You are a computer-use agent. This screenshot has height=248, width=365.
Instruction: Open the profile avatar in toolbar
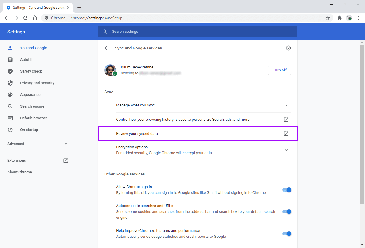pyautogui.click(x=349, y=18)
